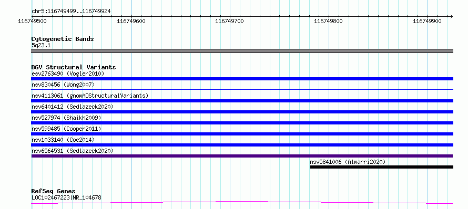The width and height of the screenshot is (468, 209).
Task: Click ruler tick label 116749800
Action: coord(328,21)
